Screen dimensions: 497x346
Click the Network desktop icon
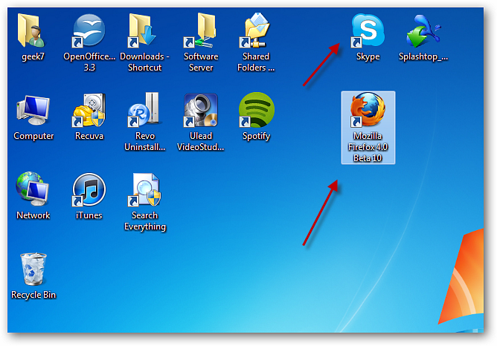[x=32, y=189]
